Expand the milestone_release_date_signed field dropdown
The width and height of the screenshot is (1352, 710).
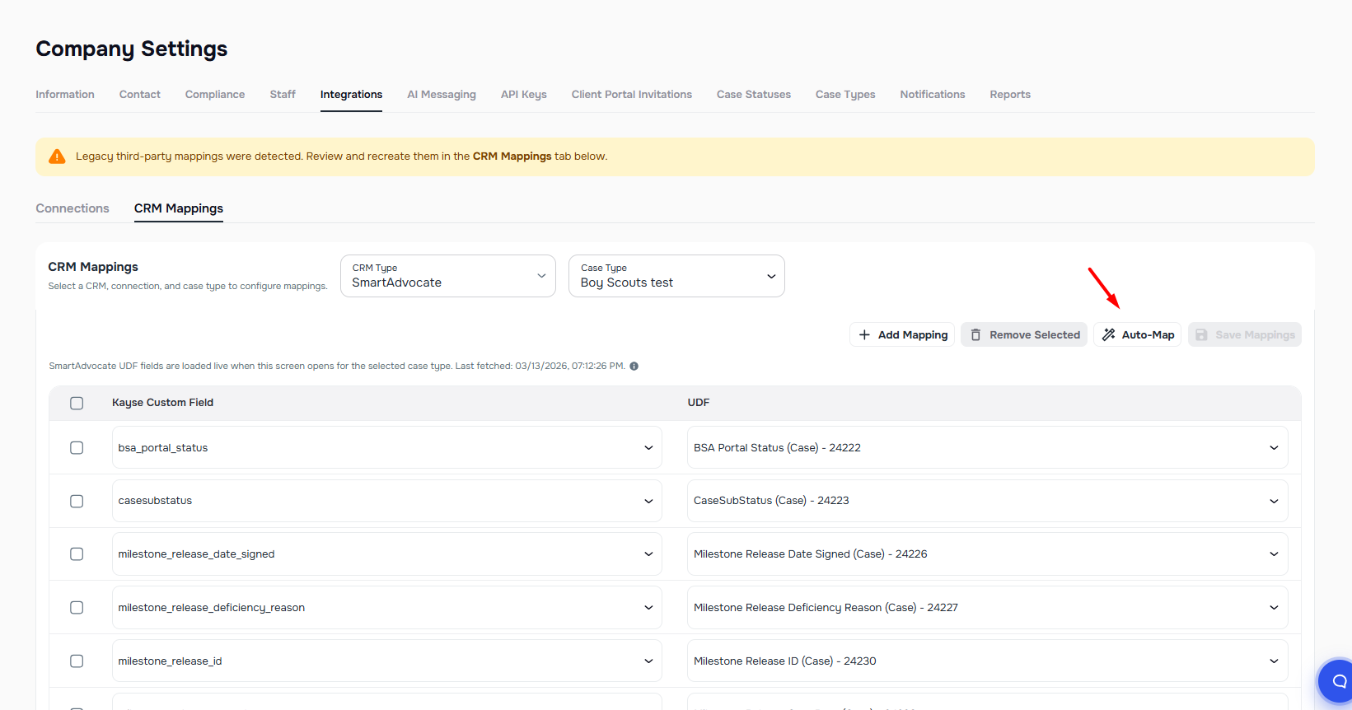386,554
